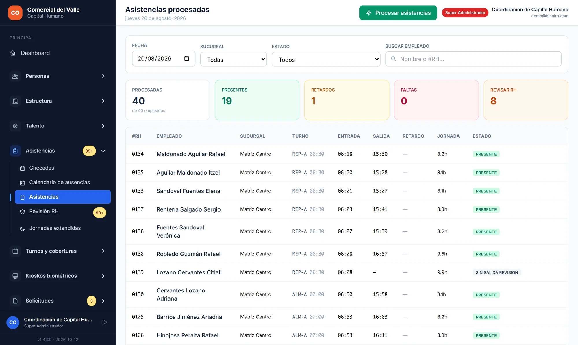
Task: Click the 99+ badge on Revisión RH
Action: (99, 213)
